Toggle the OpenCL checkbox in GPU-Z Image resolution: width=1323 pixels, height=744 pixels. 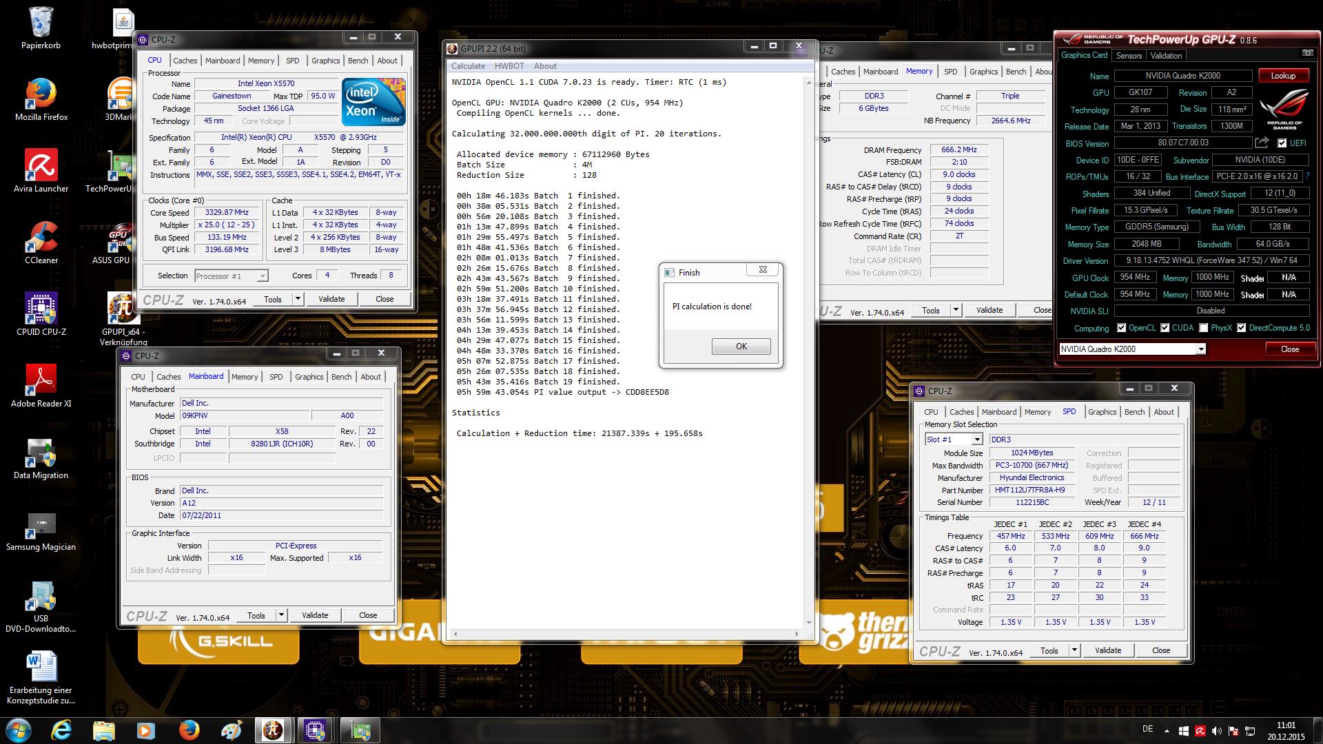(1121, 328)
